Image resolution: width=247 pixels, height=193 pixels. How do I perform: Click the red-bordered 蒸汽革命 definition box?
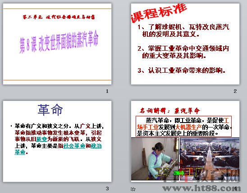tap(183, 127)
